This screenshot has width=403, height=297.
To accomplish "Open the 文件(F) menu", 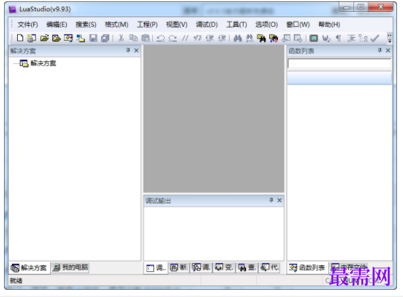I will click(x=28, y=24).
